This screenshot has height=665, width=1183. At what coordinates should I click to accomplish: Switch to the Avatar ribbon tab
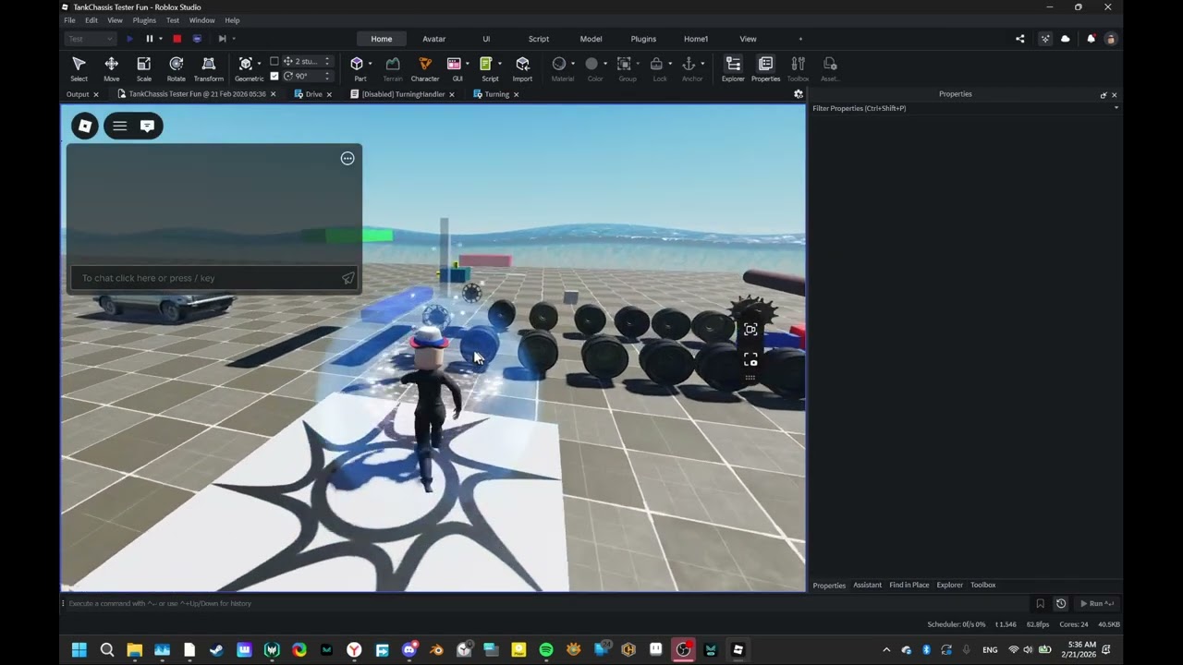coord(434,39)
